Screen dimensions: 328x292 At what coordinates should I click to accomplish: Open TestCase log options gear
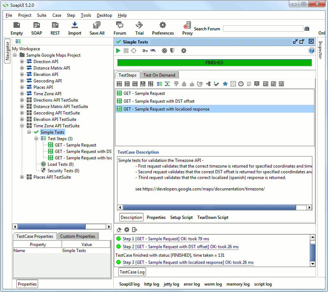127,230
